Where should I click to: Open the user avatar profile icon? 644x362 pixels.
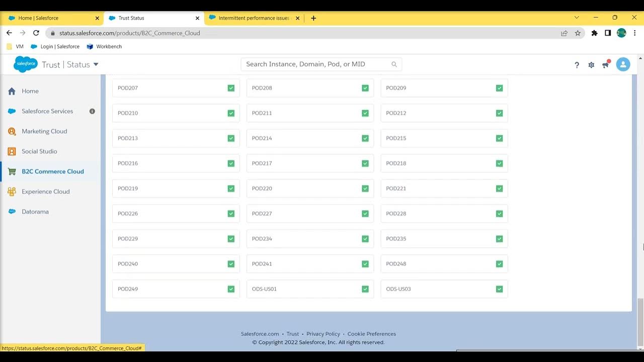[x=623, y=64]
